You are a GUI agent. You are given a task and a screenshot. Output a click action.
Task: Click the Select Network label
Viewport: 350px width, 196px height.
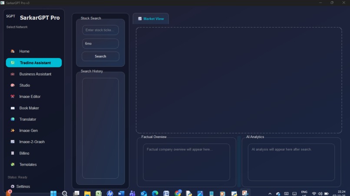click(x=17, y=27)
